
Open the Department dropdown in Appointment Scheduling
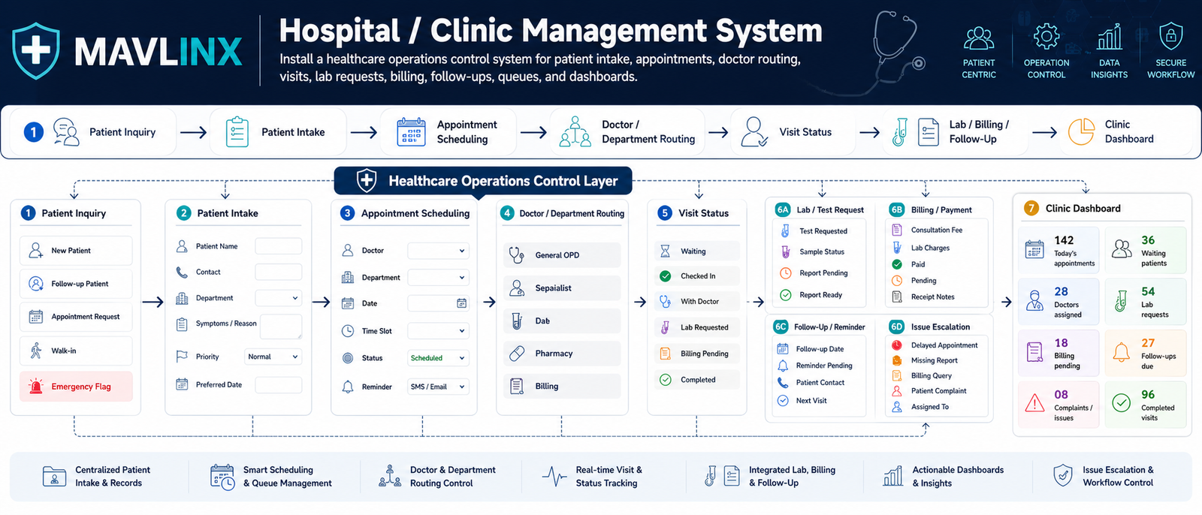pos(439,278)
